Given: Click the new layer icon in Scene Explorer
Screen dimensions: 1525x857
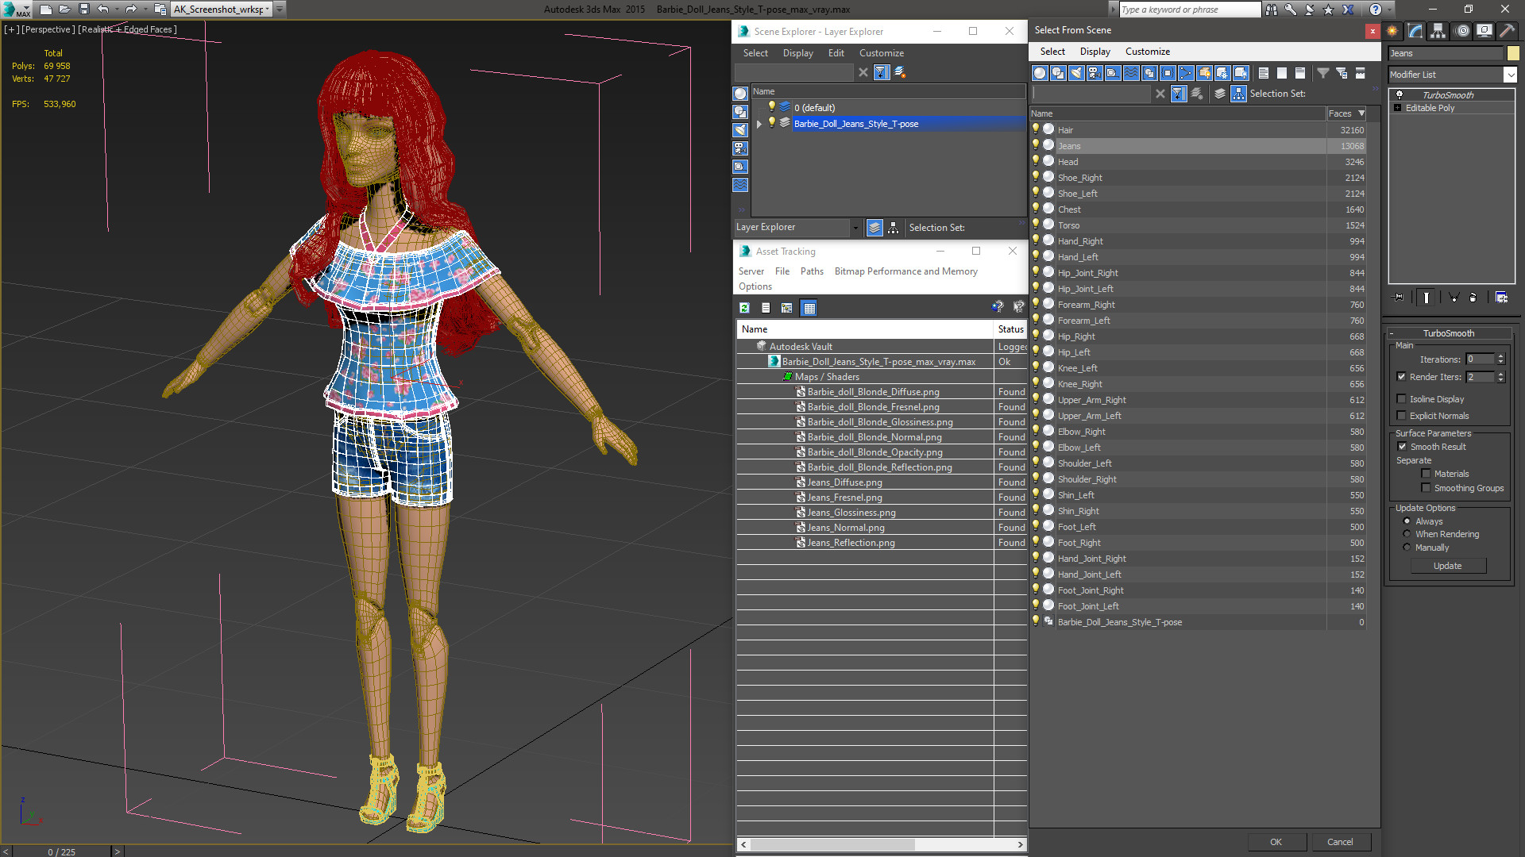Looking at the screenshot, I should [900, 72].
